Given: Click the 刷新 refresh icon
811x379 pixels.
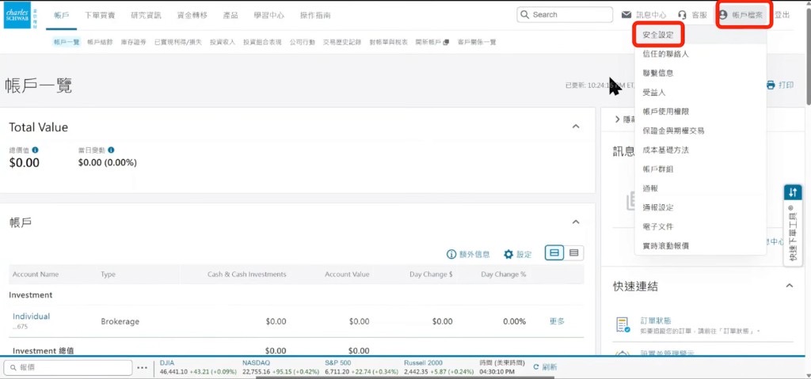Looking at the screenshot, I should (536, 367).
